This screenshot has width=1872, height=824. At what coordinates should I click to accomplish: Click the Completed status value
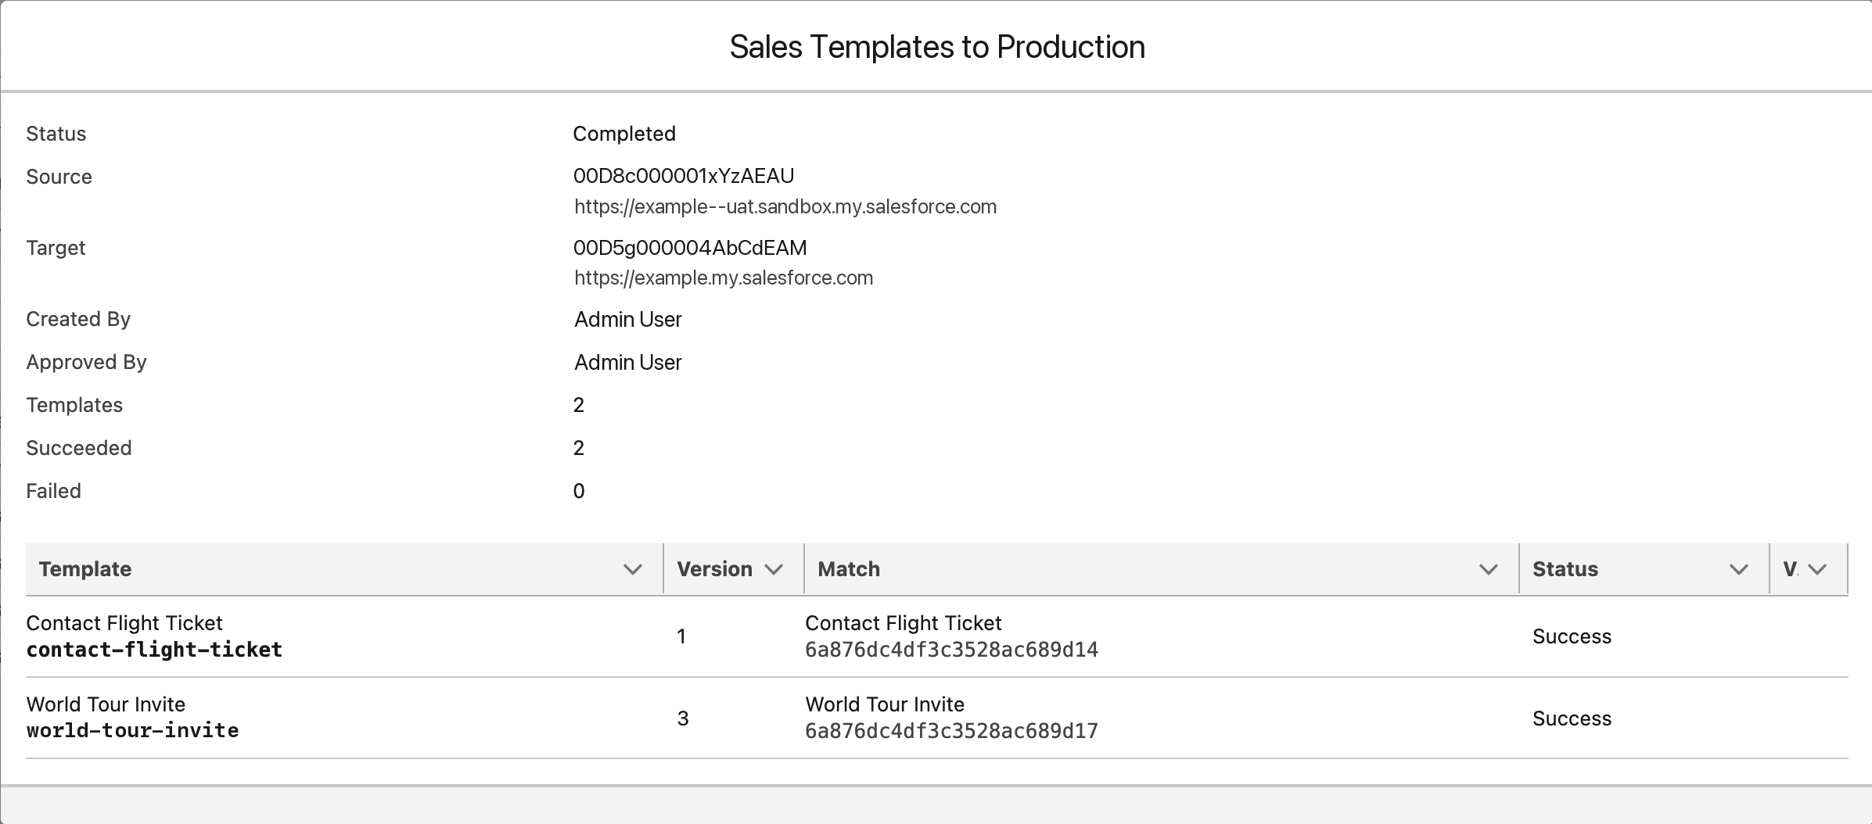point(624,134)
